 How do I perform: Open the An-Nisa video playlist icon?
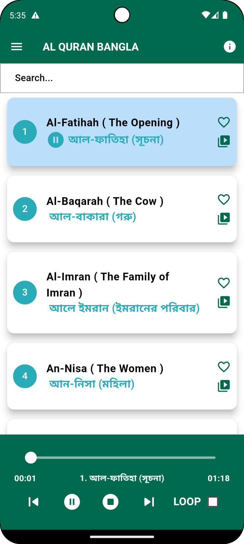click(224, 385)
